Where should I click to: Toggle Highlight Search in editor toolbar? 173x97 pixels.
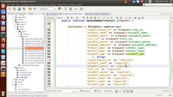tap(95, 18)
